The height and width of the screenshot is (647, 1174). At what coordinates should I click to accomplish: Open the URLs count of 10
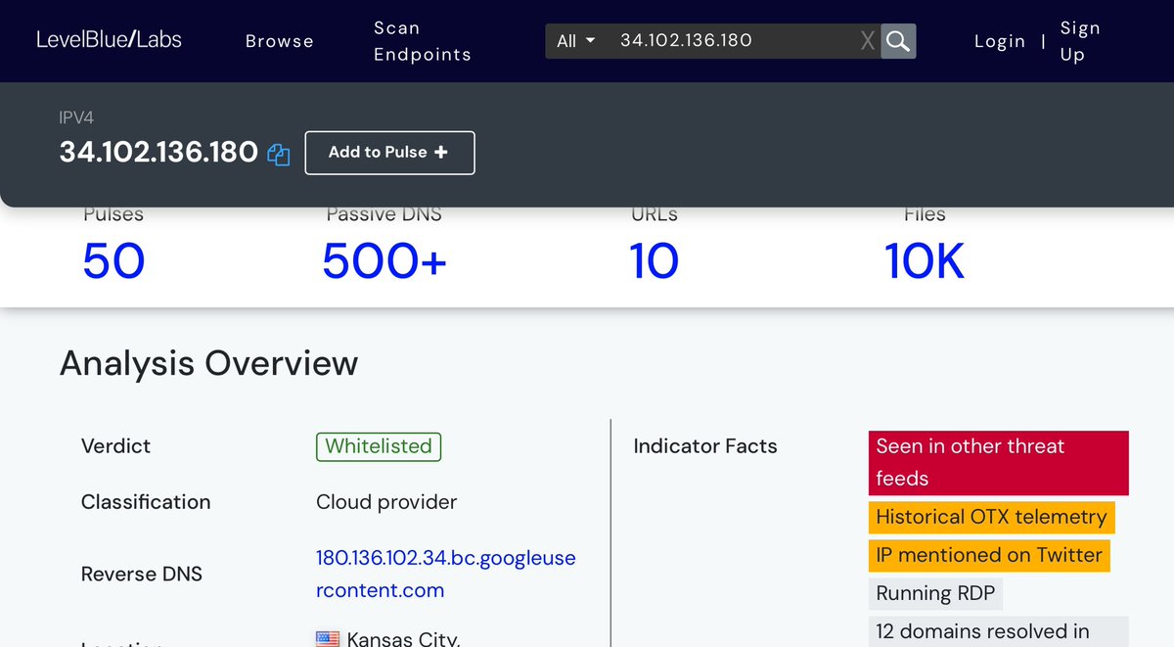(654, 261)
